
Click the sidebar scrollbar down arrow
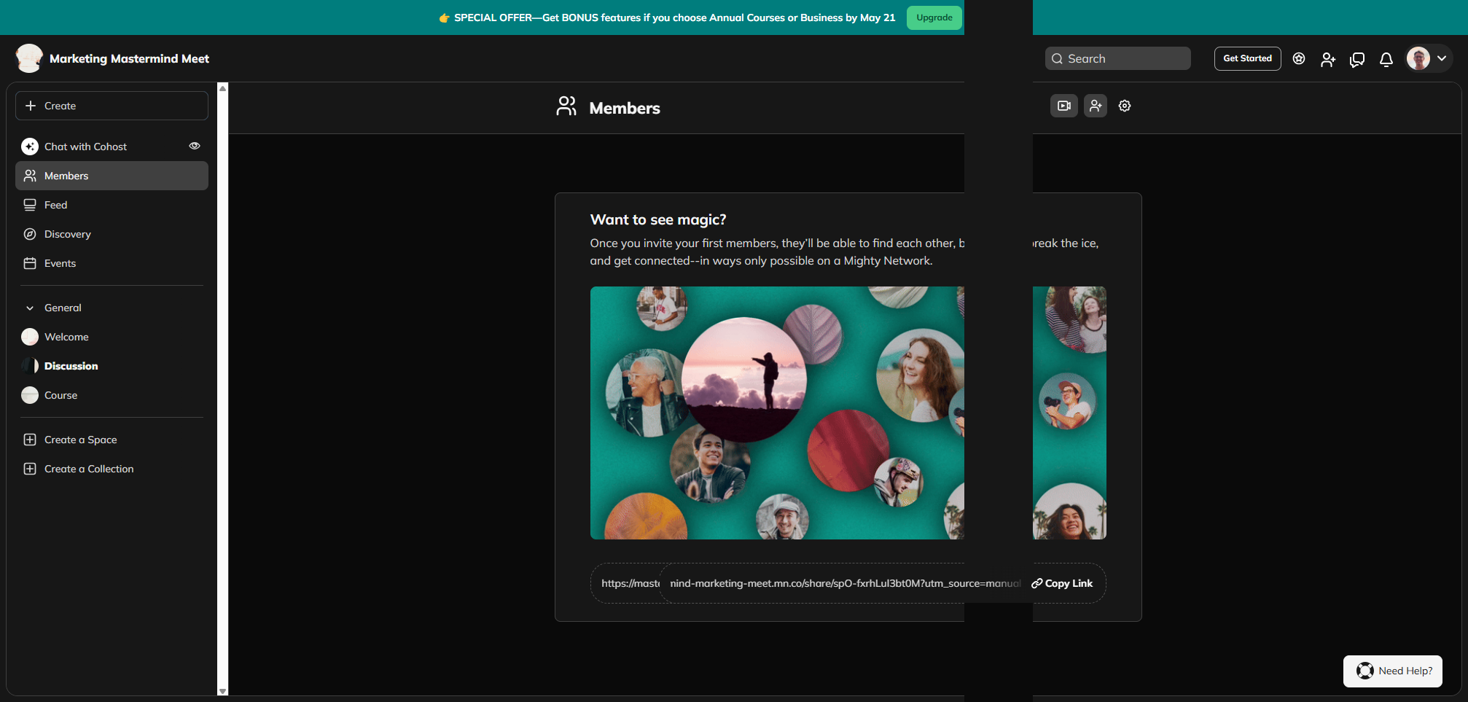(x=222, y=690)
